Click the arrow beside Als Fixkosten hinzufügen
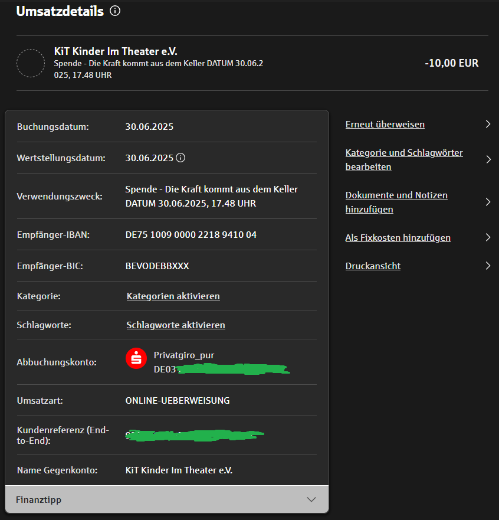 [x=488, y=237]
